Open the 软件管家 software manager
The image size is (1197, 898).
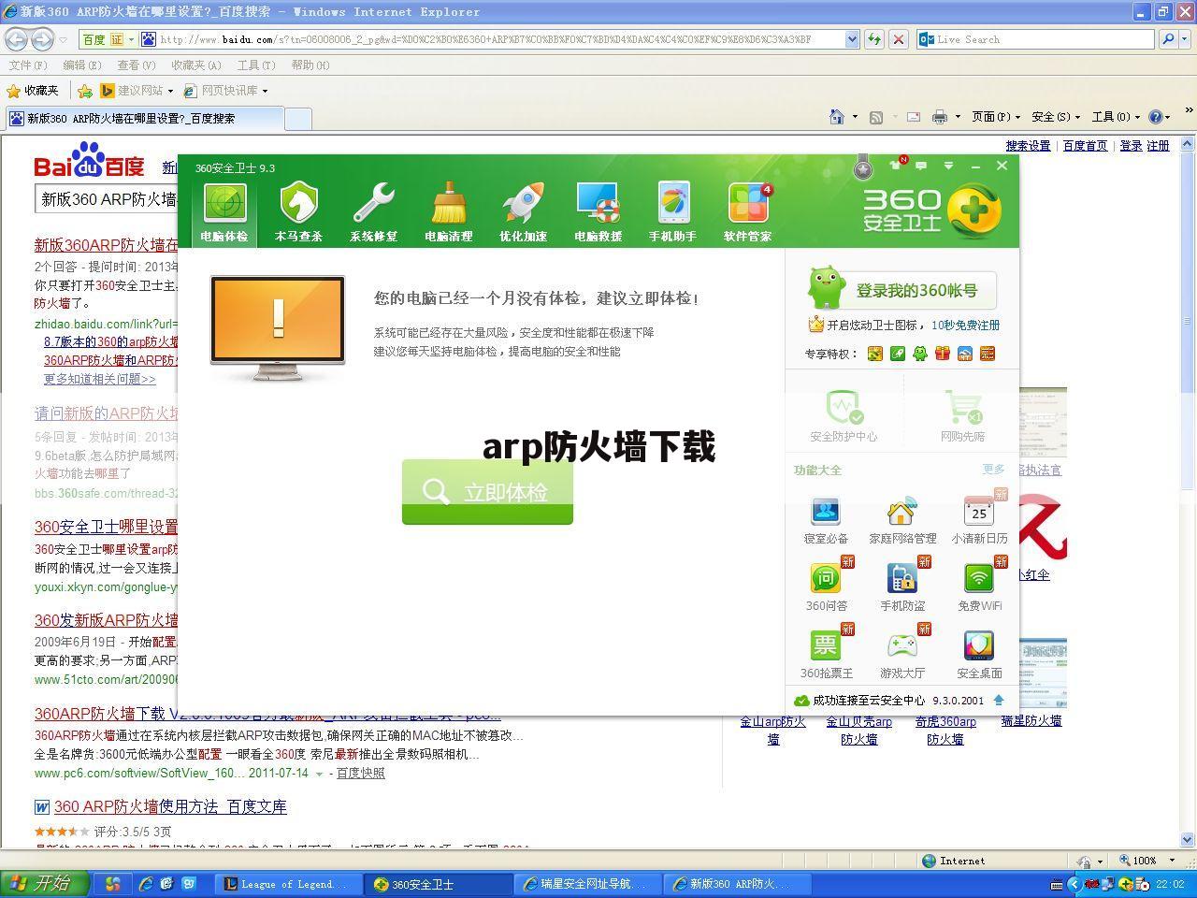coord(747,212)
